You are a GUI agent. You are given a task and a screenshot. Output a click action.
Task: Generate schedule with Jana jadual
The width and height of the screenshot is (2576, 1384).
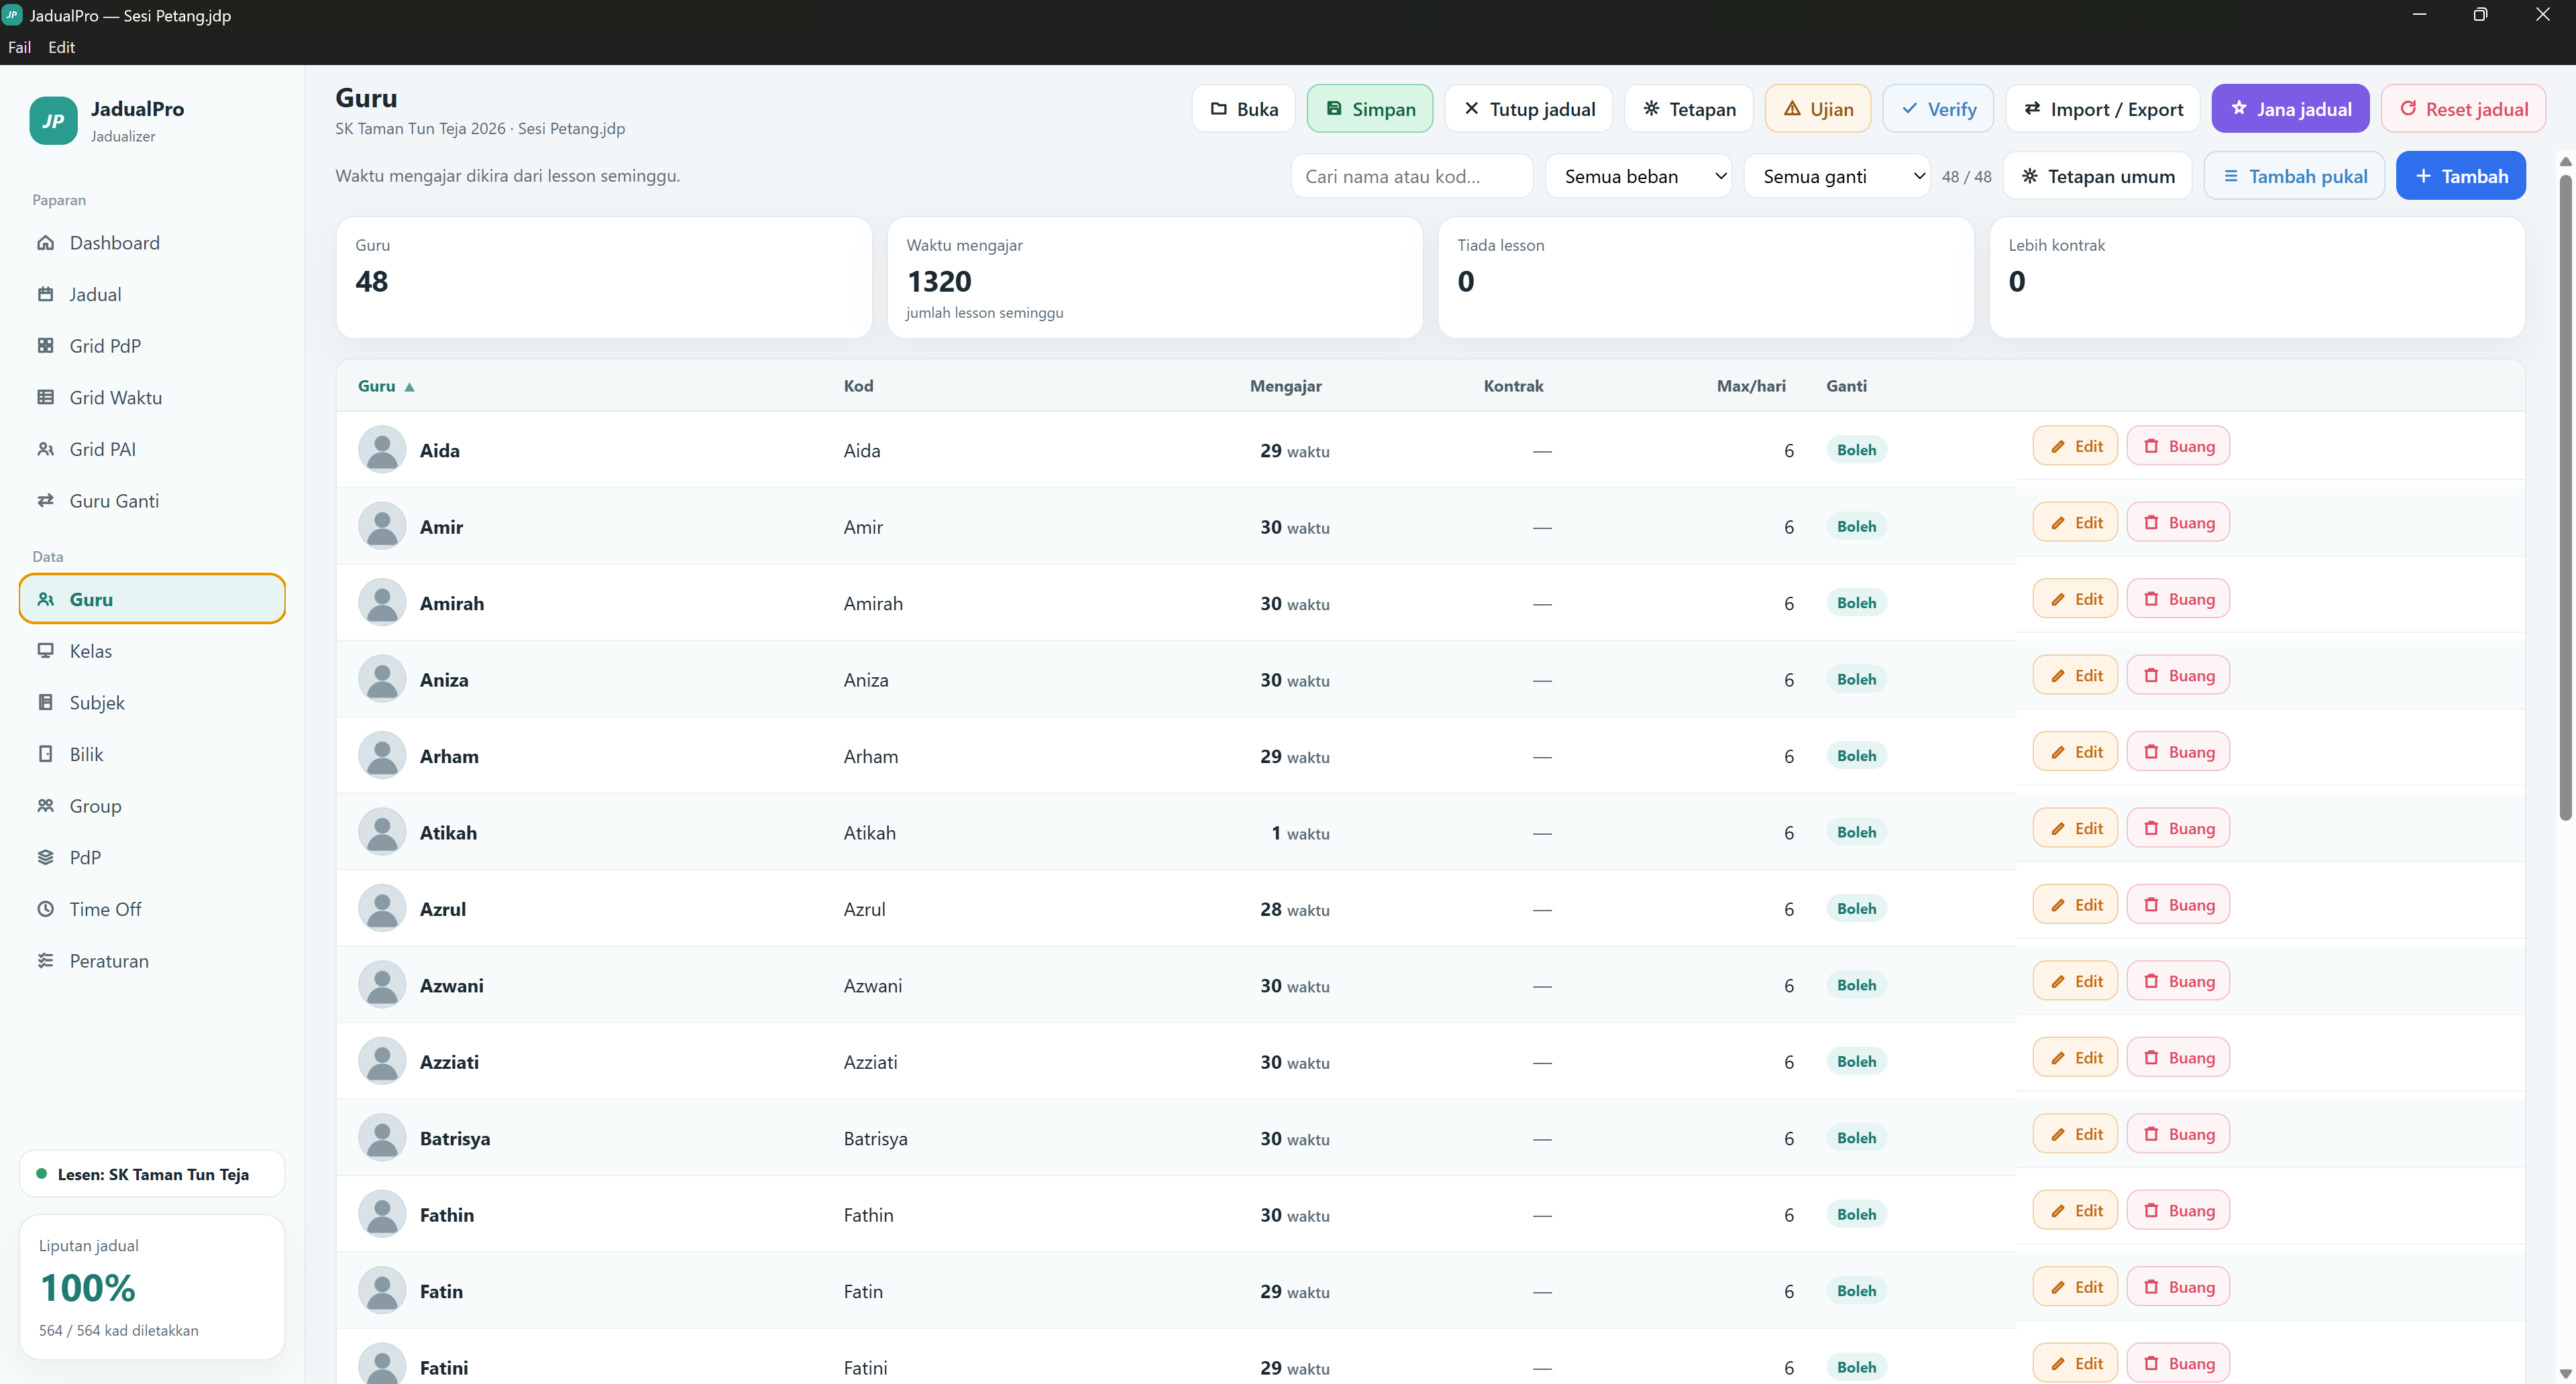click(x=2291, y=109)
